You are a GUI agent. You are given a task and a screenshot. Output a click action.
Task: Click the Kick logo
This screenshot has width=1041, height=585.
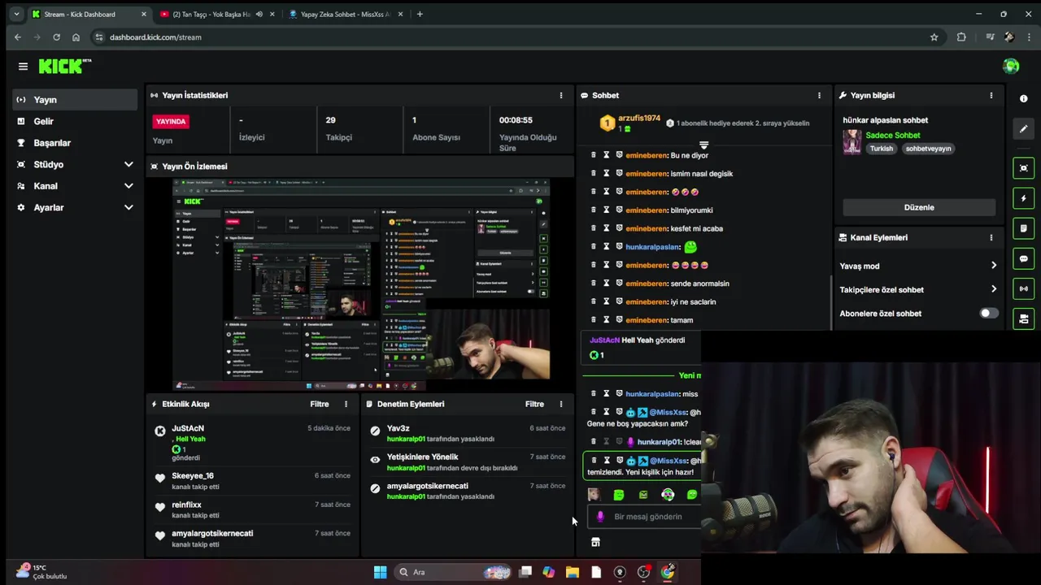65,67
